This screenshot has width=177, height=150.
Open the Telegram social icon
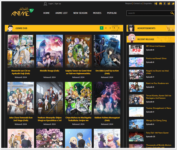pyautogui.click(x=156, y=4)
